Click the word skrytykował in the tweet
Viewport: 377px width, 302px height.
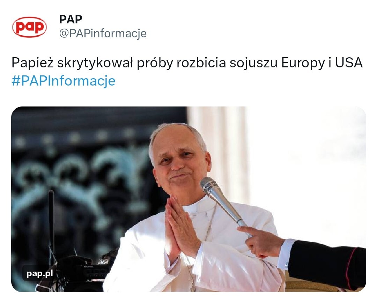pos(95,64)
